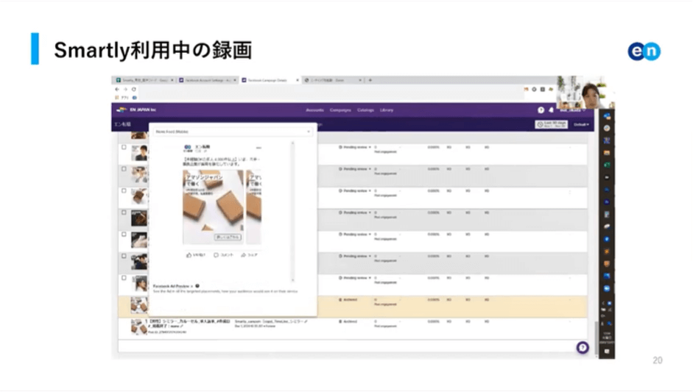693x392 pixels.
Task: Expand the user account dropdown in header
Action: (x=573, y=110)
